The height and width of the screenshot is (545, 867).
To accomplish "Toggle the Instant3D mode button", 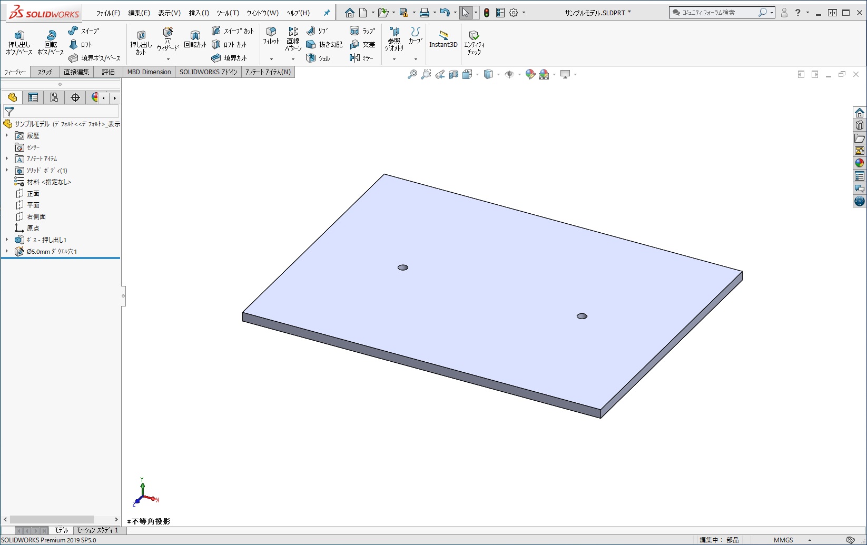I will pyautogui.click(x=443, y=39).
